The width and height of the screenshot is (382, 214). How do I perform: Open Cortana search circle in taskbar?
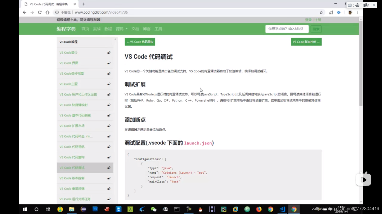click(x=36, y=209)
